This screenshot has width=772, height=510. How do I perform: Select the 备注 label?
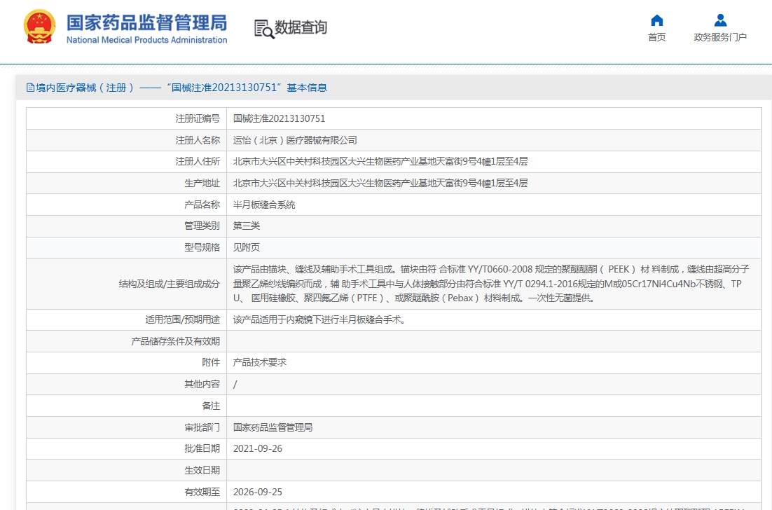(211, 406)
